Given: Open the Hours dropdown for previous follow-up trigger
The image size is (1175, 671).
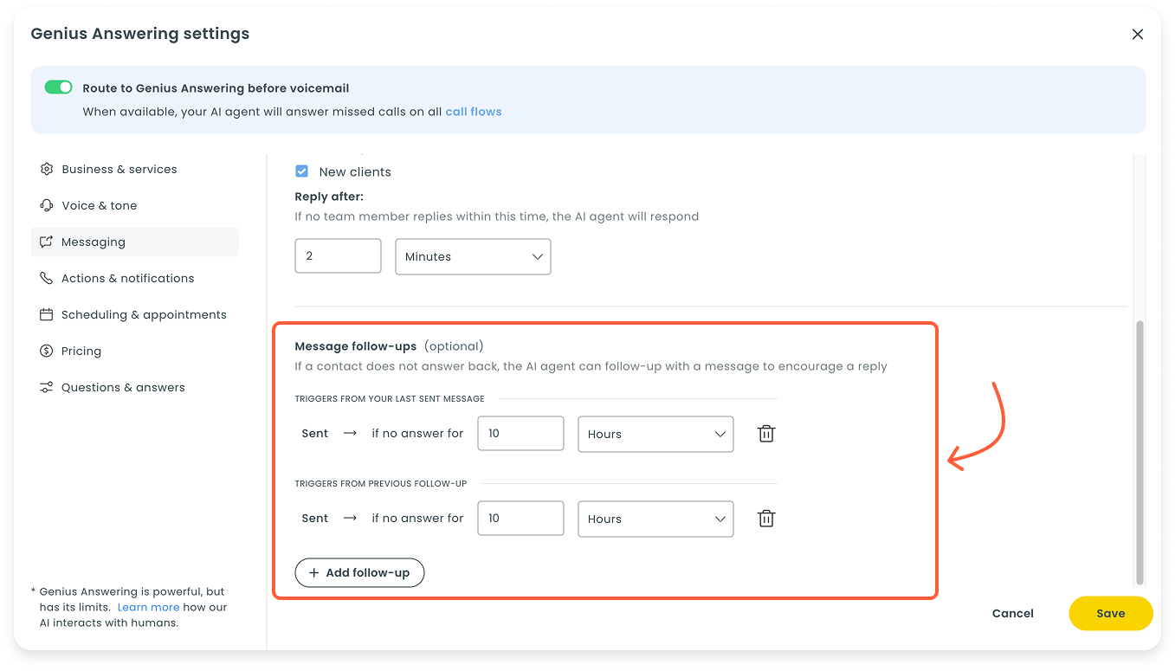Looking at the screenshot, I should click(655, 519).
